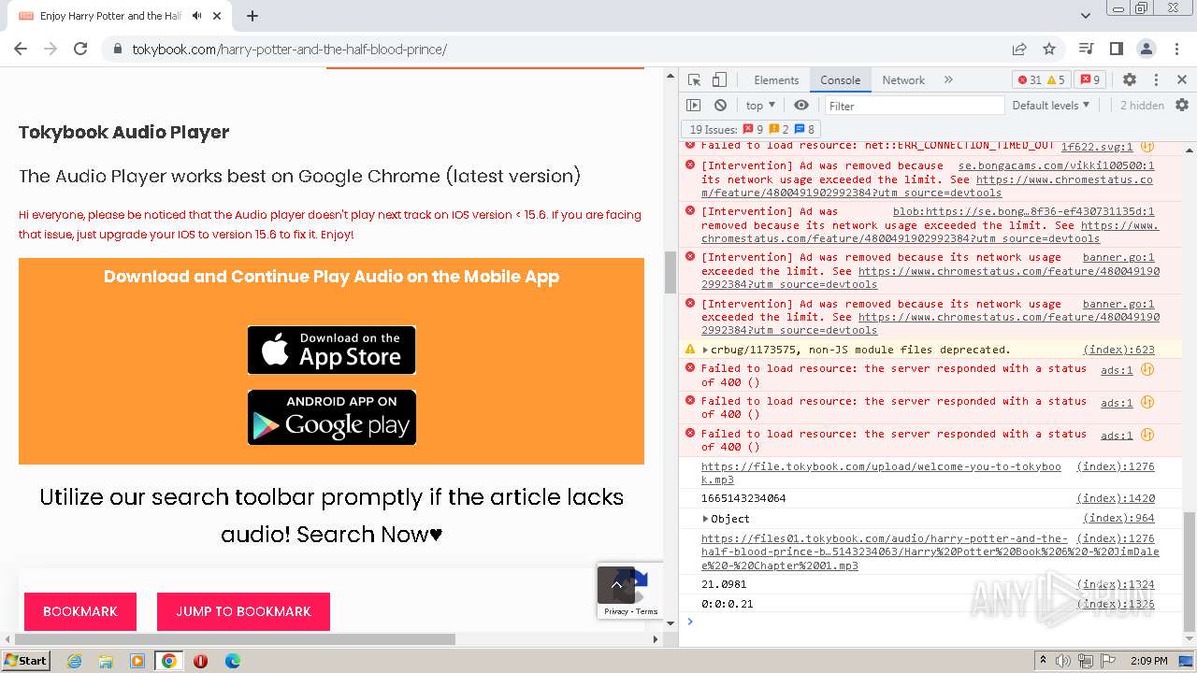
Task: Click the Download on the App Store badge
Action: (332, 350)
